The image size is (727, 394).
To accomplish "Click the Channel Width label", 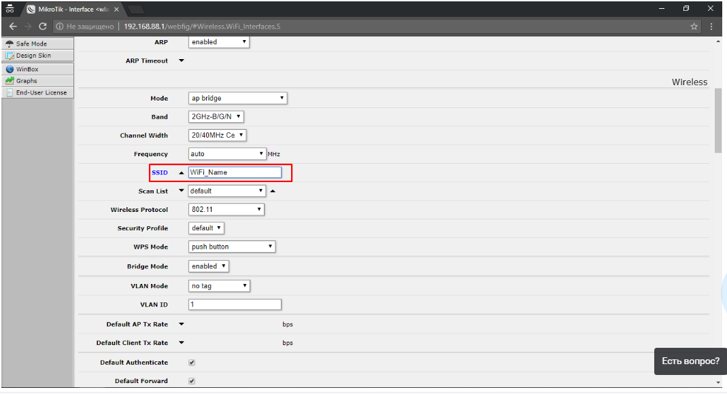I will pos(143,136).
